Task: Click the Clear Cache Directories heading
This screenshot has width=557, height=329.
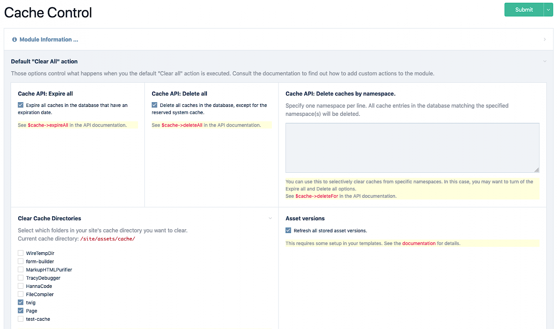Action: 49,218
